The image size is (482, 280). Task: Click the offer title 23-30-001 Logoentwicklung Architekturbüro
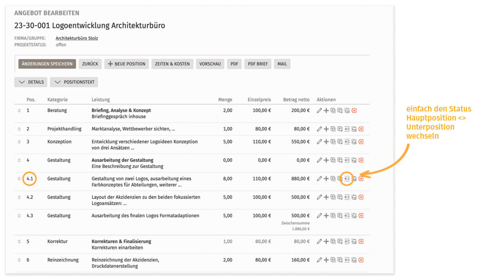(x=89, y=25)
